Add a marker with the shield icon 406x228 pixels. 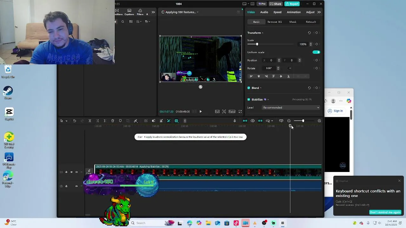pos(120,121)
